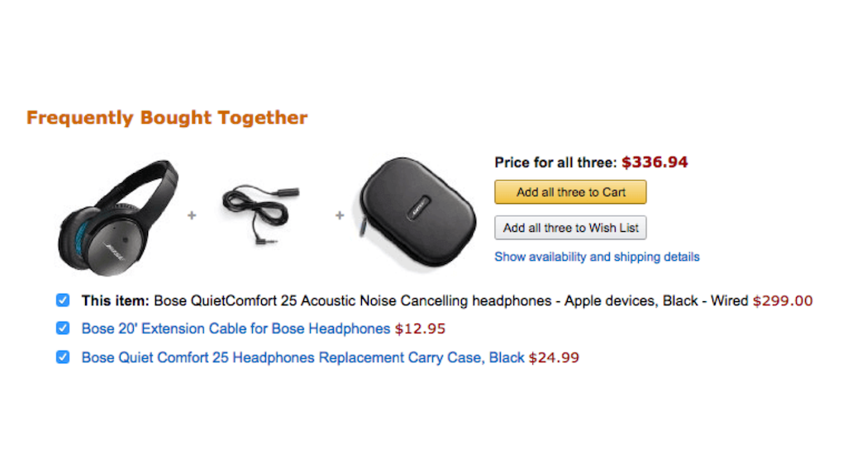Open the Replacement Carry Case product link

(302, 358)
